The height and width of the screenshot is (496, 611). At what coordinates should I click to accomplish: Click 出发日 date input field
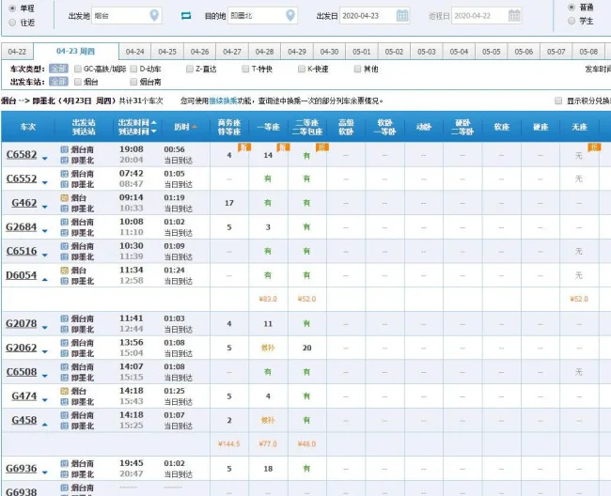(x=374, y=16)
